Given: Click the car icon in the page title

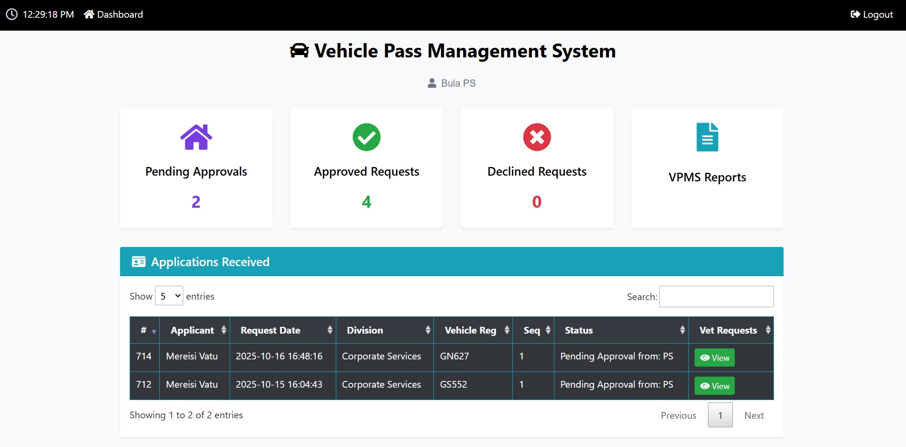Looking at the screenshot, I should click(x=299, y=50).
